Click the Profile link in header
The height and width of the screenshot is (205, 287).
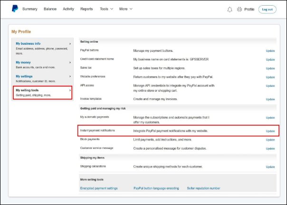point(249,9)
